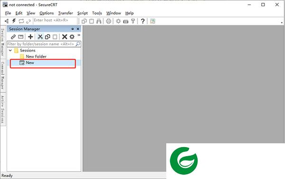Select the New Folder tree item
Screen dimensions: 285x179
coord(36,57)
